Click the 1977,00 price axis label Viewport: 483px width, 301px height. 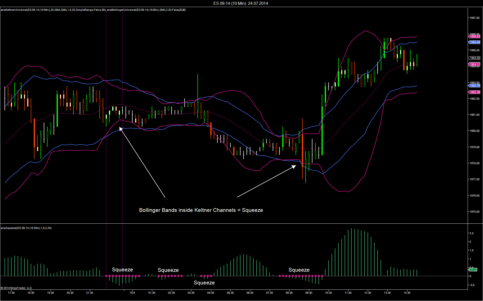[474, 179]
